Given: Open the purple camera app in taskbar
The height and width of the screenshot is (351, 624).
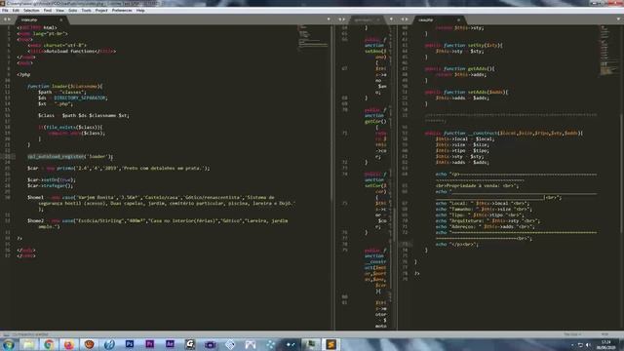Looking at the screenshot, I should [211, 344].
